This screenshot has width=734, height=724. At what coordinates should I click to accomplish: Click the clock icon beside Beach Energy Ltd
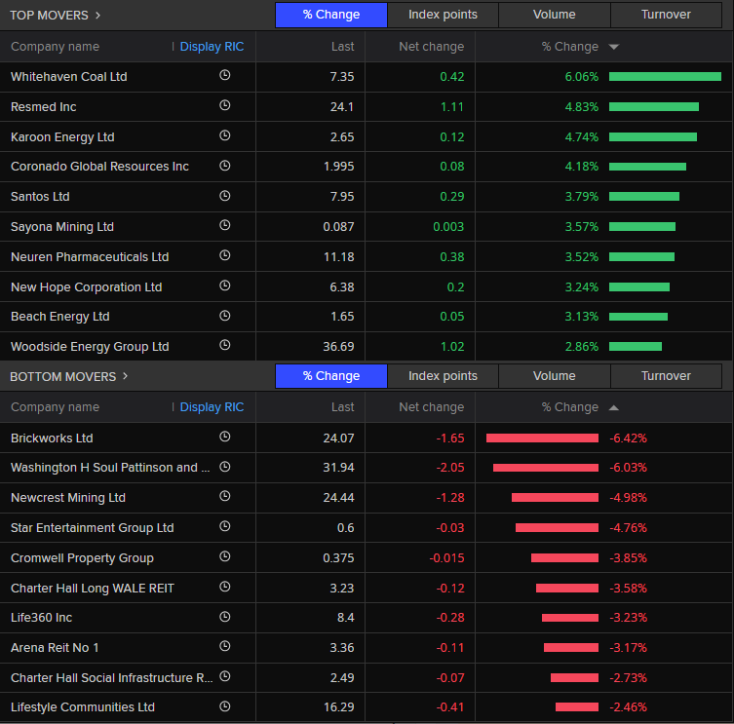point(225,316)
